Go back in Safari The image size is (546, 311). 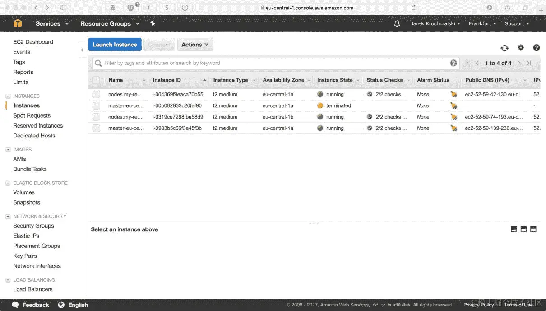[x=37, y=8]
